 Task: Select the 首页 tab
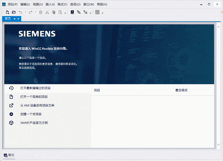[8, 19]
